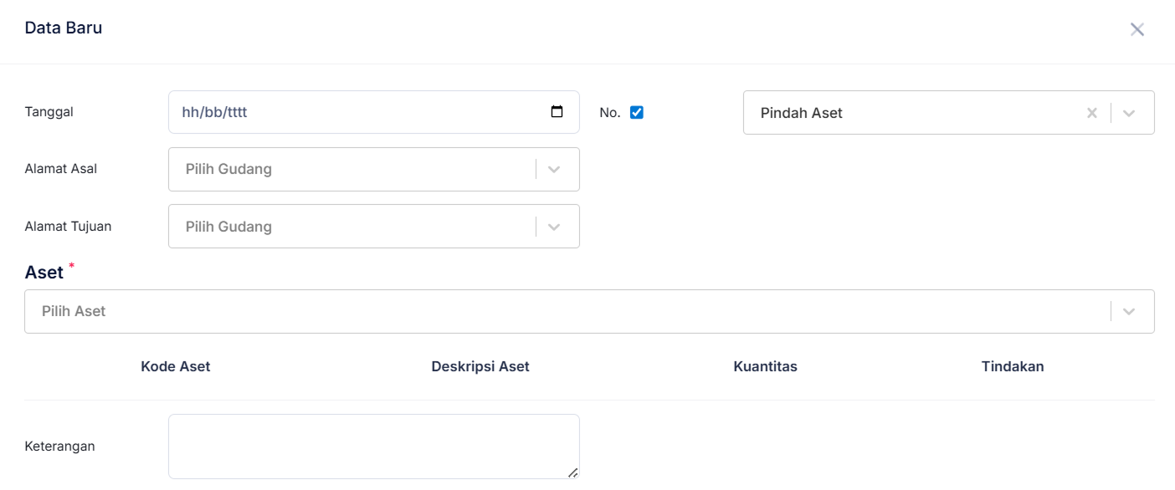Viewport: 1175px width, 490px height.
Task: Expand the Pindah Aset dropdown arrow
Action: pos(1129,113)
